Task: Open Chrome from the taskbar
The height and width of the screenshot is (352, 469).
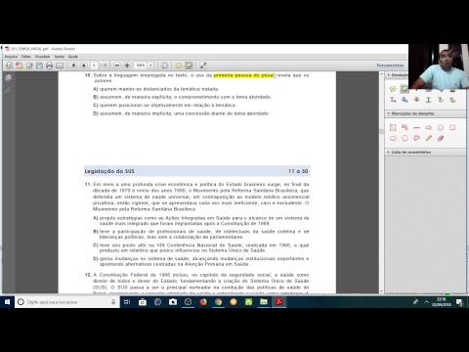Action: coord(218,302)
